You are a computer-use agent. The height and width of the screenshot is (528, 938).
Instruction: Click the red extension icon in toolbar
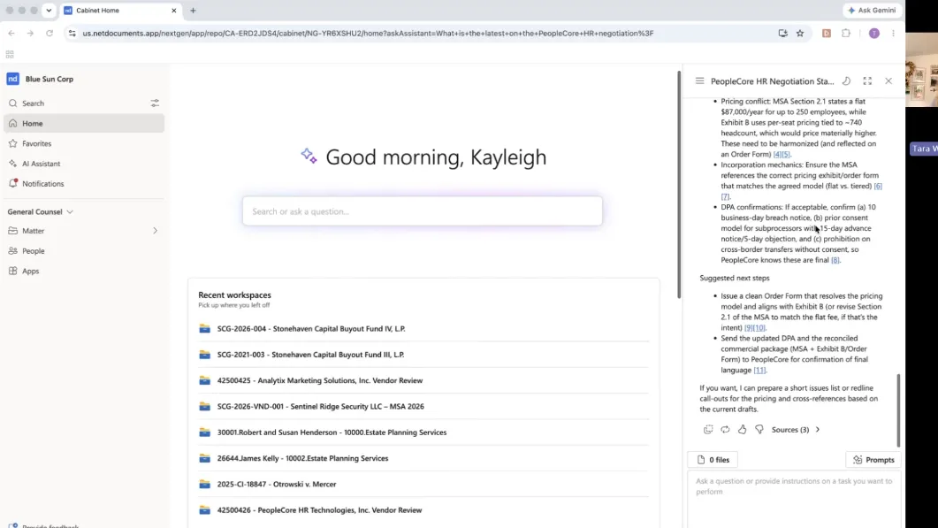pos(826,34)
